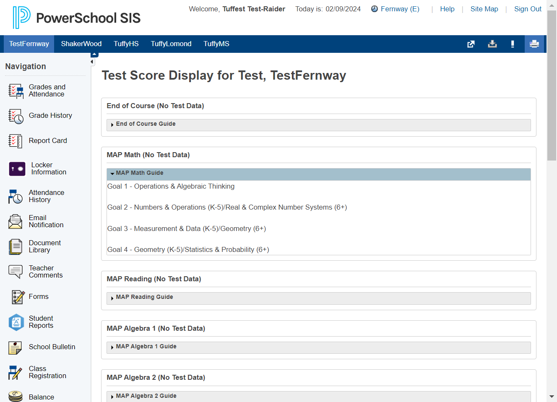Click the Locker Information icon
The image size is (557, 402).
[x=17, y=169]
